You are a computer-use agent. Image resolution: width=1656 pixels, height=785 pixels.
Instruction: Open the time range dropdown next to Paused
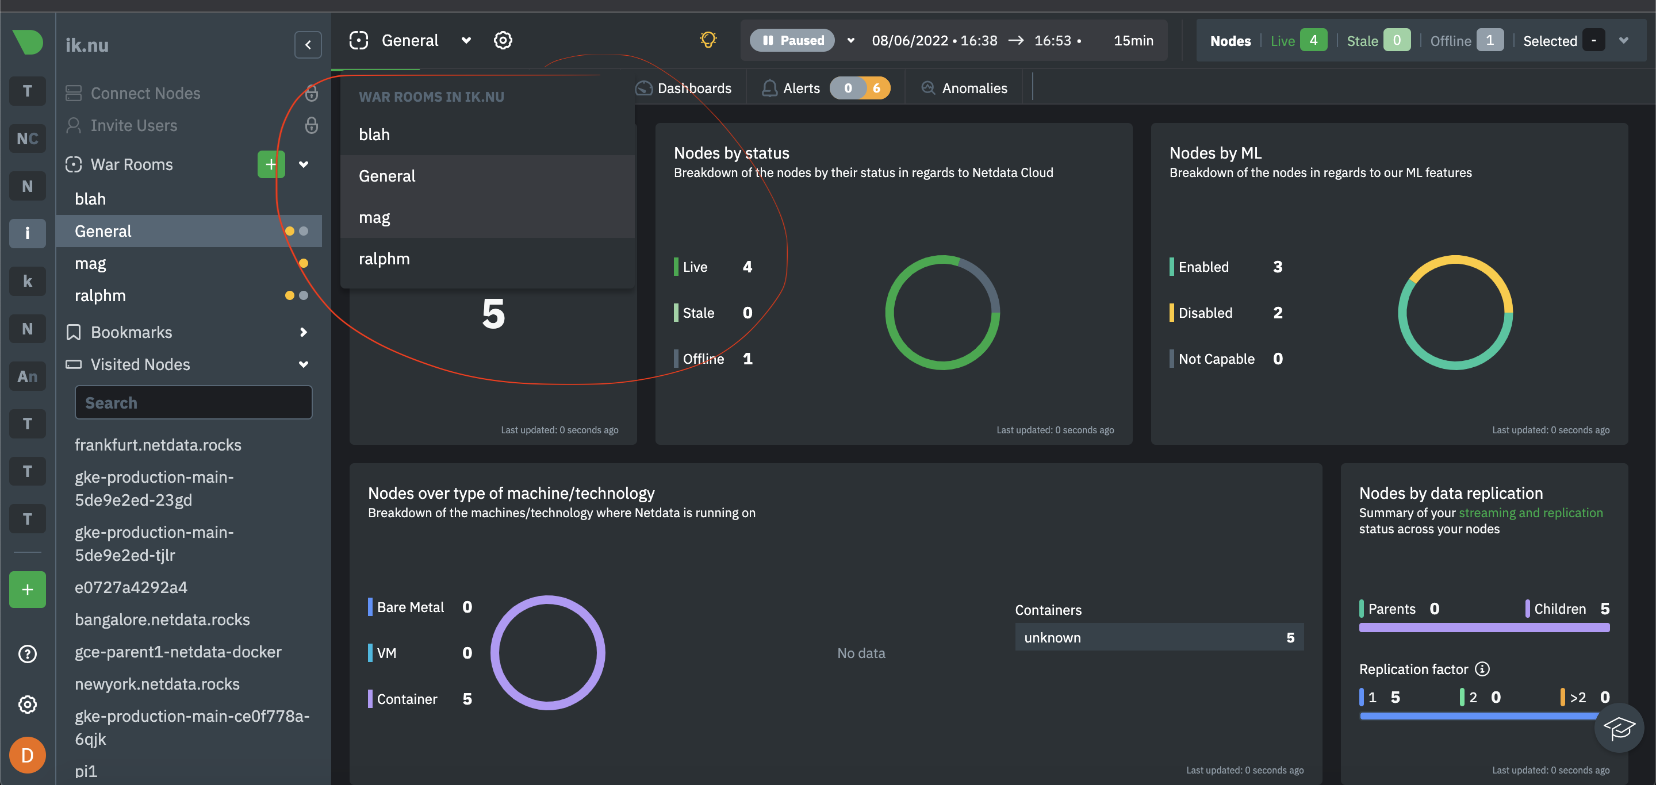click(x=850, y=40)
